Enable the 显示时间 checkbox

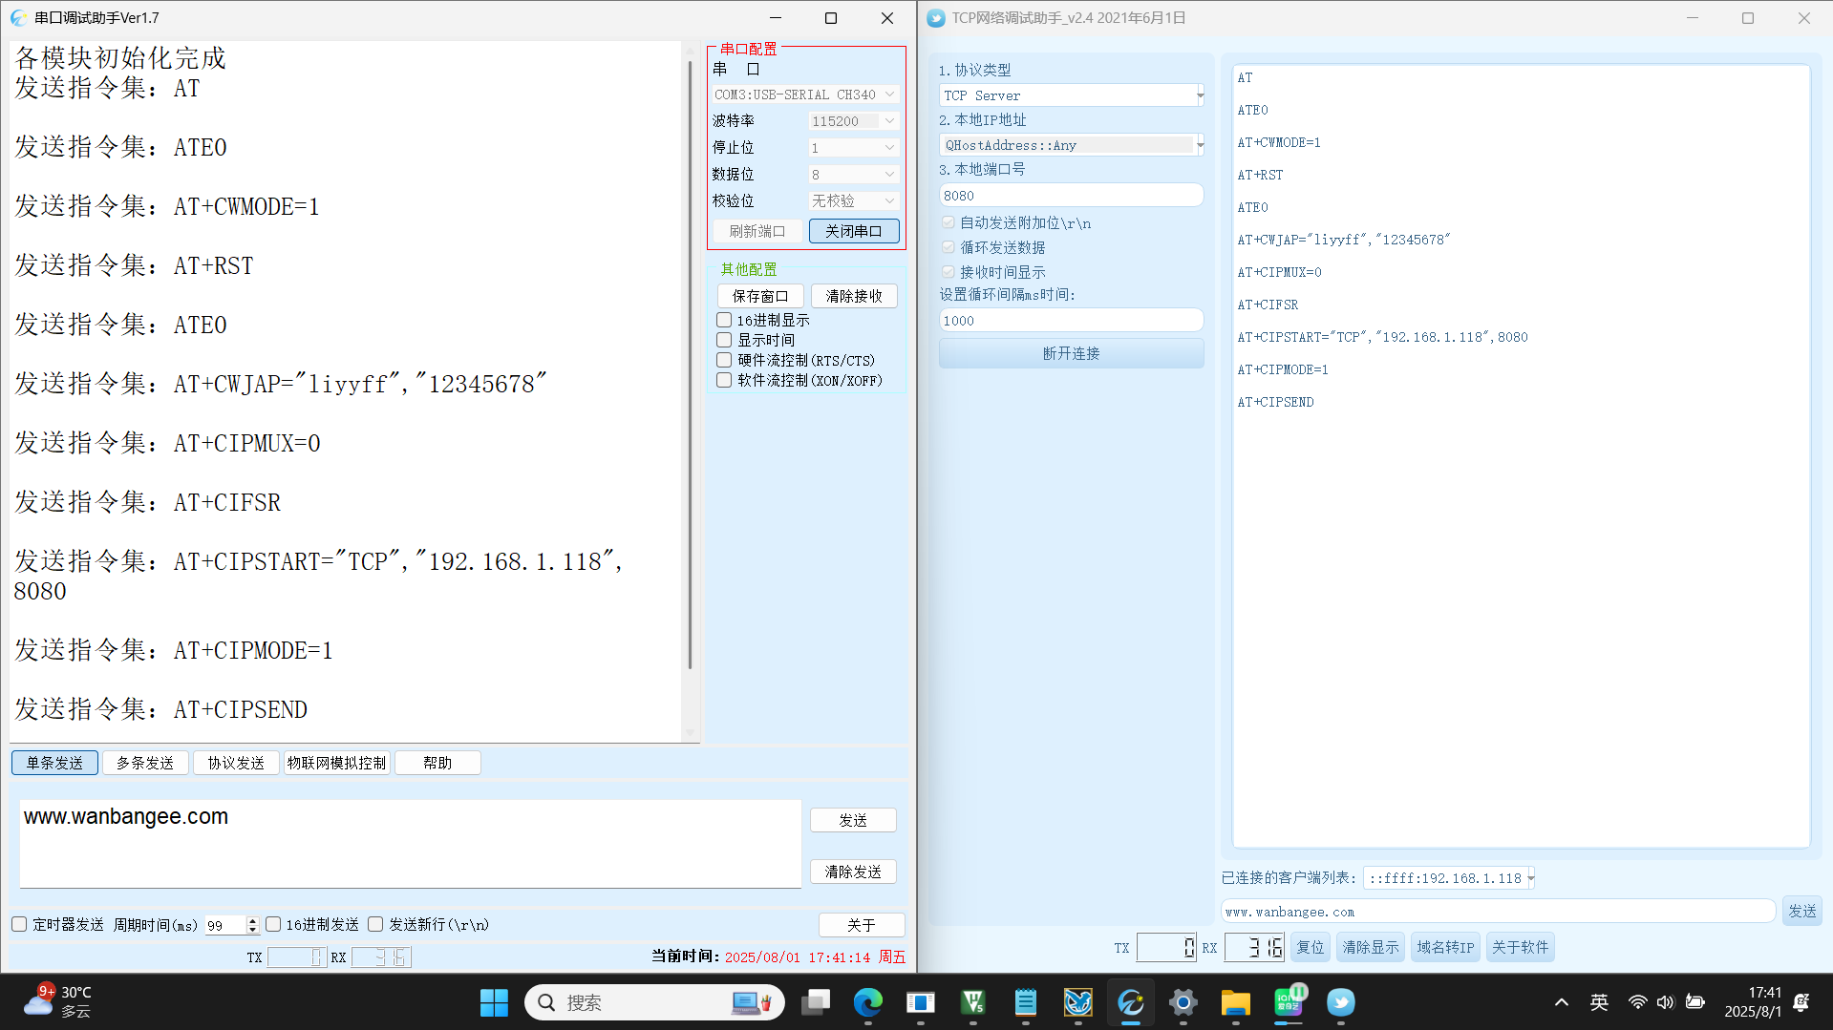pos(724,340)
